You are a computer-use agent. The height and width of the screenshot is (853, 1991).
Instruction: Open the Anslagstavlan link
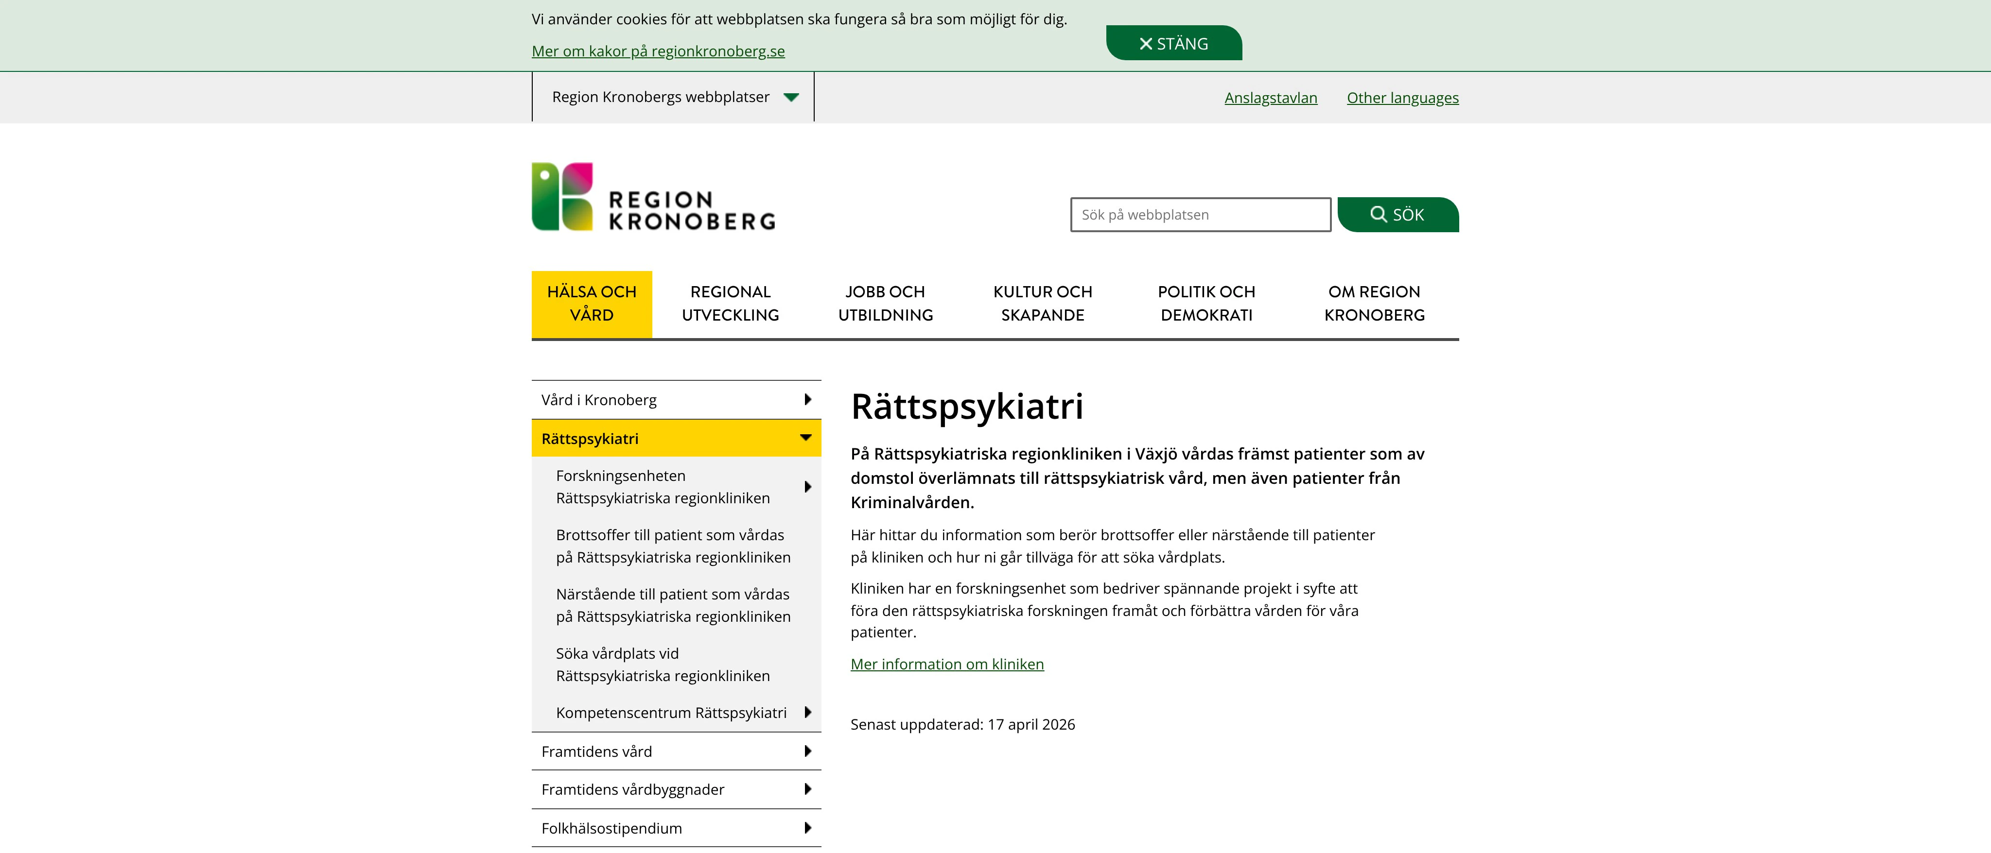[1271, 97]
